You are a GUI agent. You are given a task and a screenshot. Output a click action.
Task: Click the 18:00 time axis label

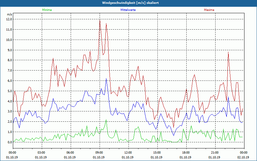186,153
